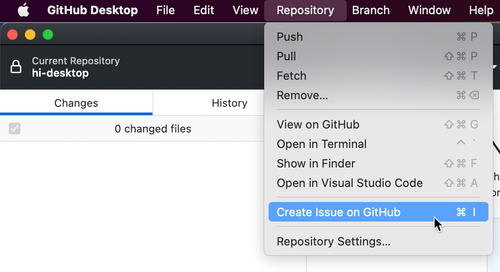Select the Changes tab
Screen dimensions: 500x272
[x=76, y=103]
